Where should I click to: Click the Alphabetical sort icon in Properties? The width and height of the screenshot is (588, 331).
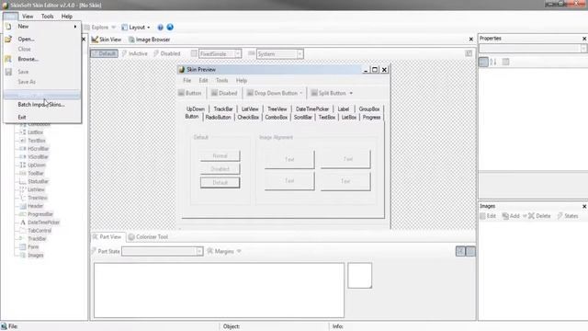tap(493, 62)
